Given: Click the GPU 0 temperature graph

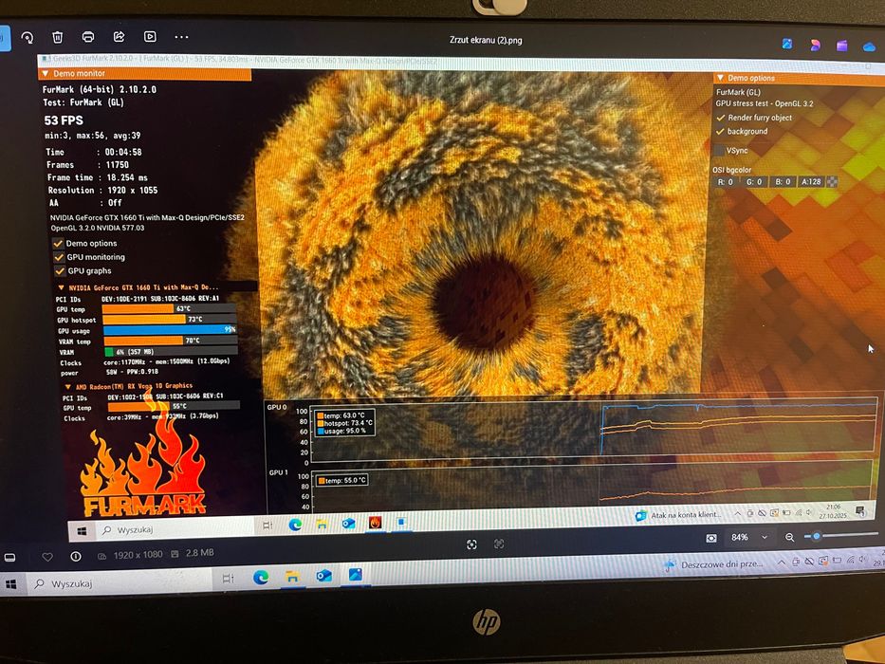Looking at the screenshot, I should 594,429.
